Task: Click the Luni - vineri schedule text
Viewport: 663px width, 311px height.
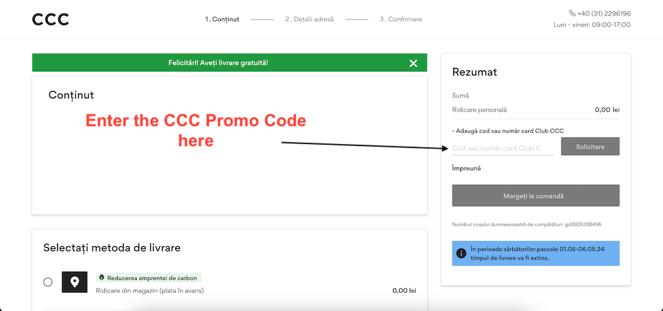Action: (592, 25)
